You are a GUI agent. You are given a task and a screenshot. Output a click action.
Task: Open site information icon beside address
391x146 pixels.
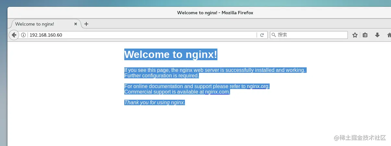click(x=23, y=35)
